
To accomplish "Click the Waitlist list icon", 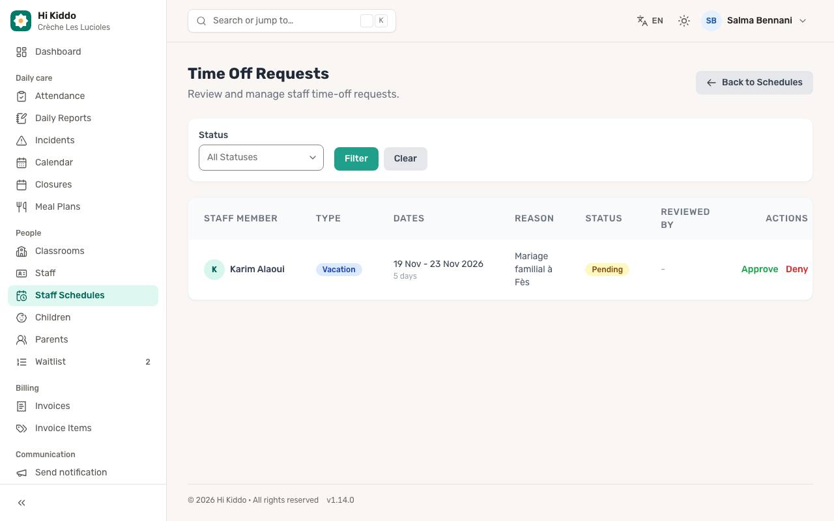I will pyautogui.click(x=22, y=361).
